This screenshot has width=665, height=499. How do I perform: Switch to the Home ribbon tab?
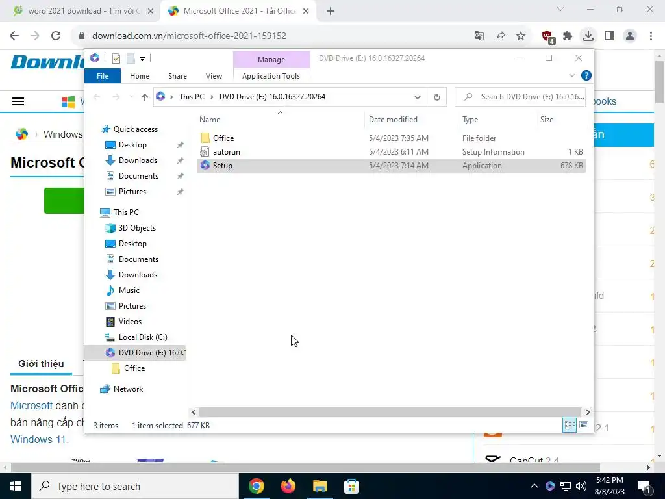[140, 76]
